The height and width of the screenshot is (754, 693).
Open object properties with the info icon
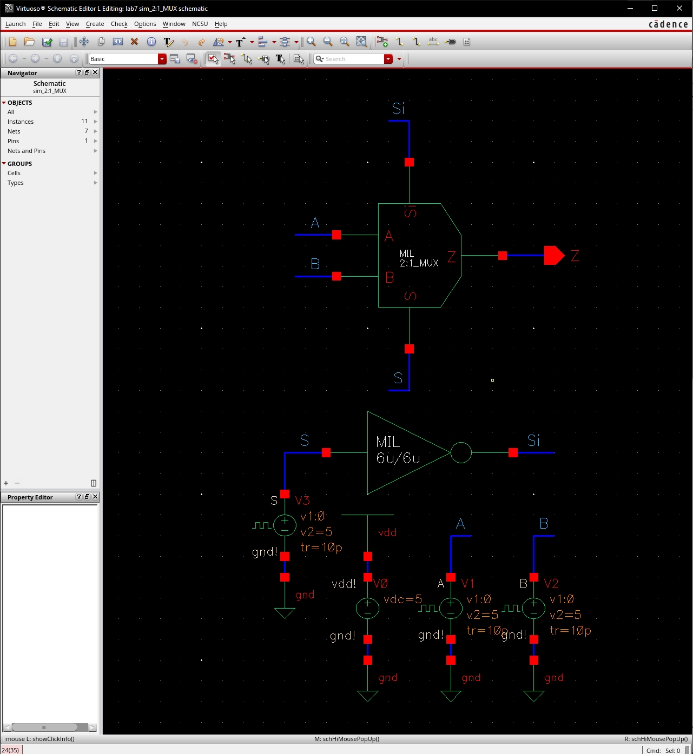(x=151, y=42)
